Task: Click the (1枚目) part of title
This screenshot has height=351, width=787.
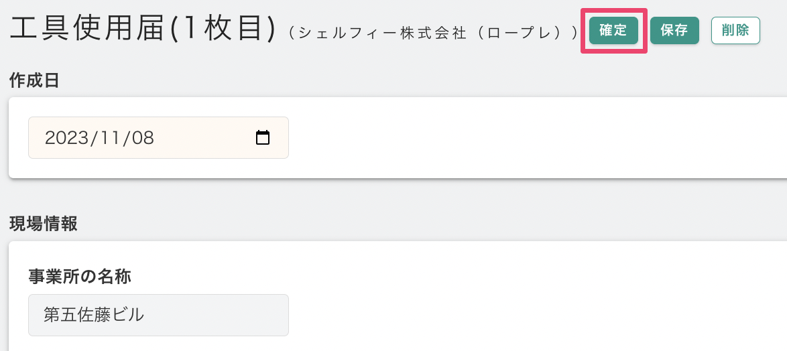Action: point(222,30)
